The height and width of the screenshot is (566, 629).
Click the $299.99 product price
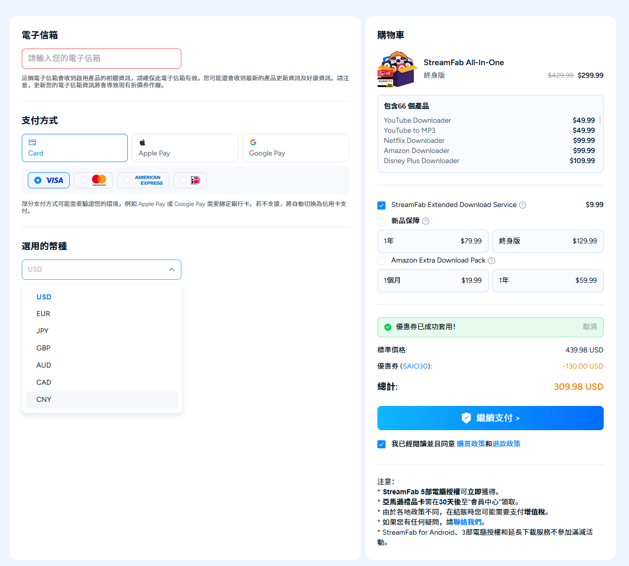click(x=591, y=75)
